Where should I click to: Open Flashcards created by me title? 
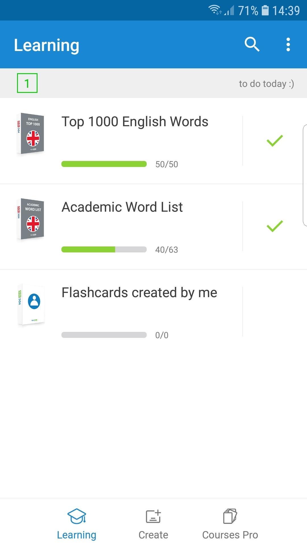[x=139, y=293]
